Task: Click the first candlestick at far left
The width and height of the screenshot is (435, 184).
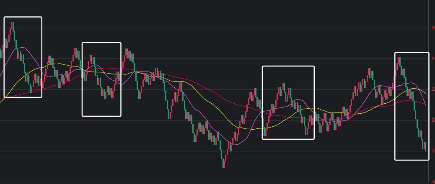Action: tap(2, 52)
